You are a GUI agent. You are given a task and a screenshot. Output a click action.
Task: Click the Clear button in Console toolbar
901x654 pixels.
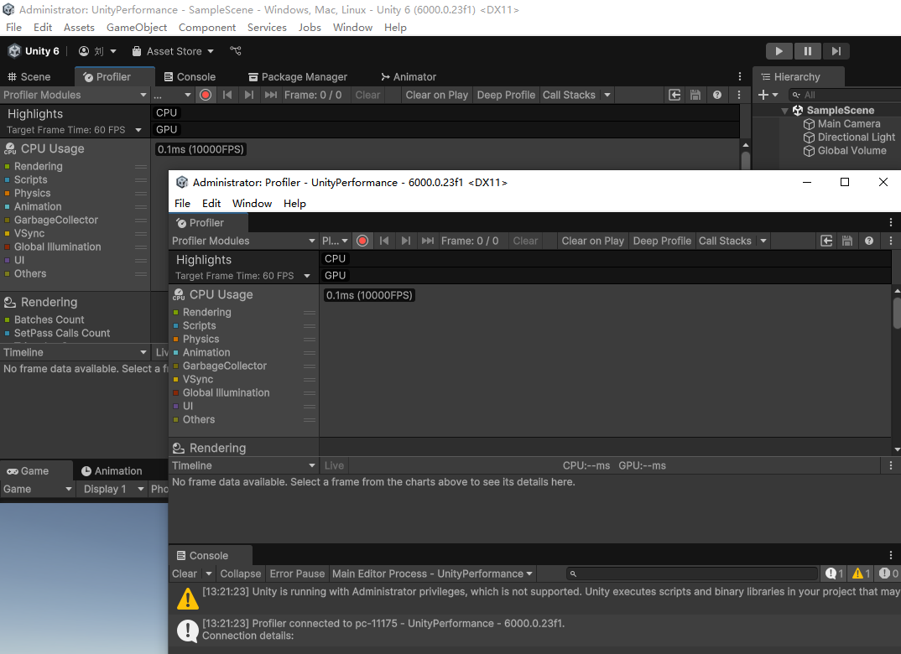[x=185, y=574]
